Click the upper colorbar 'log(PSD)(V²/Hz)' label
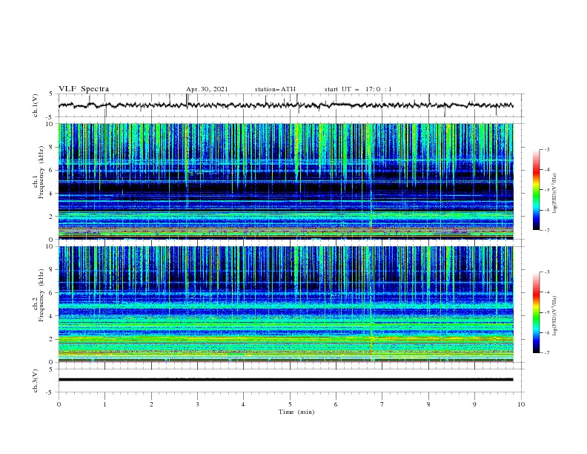This screenshot has width=587, height=454. (555, 194)
